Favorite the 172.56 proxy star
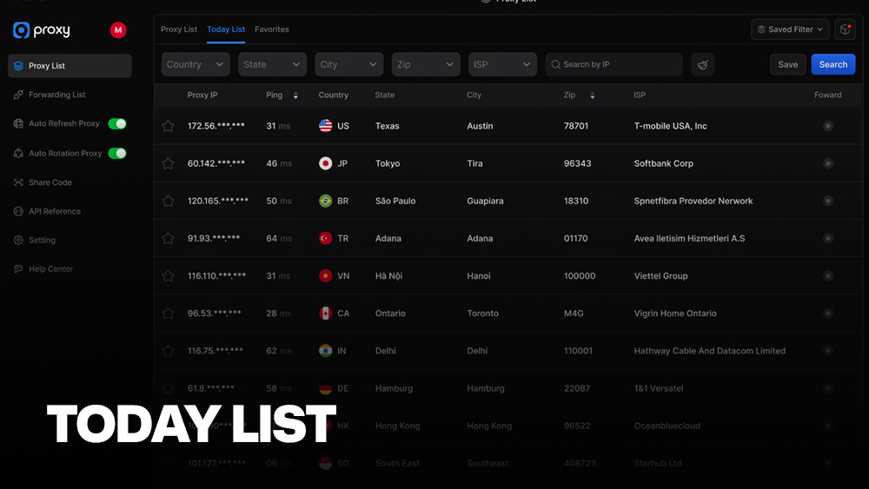Image resolution: width=869 pixels, height=489 pixels. pyautogui.click(x=168, y=126)
